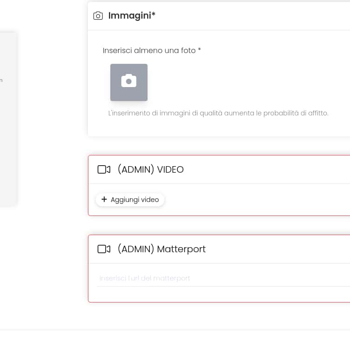This screenshot has height=343, width=350.
Task: Click the Immagini section title
Action: tap(129, 16)
